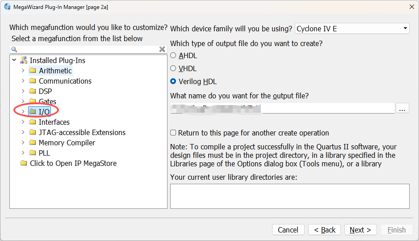The image size is (419, 241).
Task: Click the Interfaces folder icon
Action: tap(33, 122)
